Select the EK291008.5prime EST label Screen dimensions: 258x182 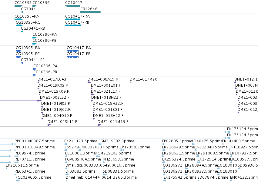pyautogui.click(x=212, y=154)
